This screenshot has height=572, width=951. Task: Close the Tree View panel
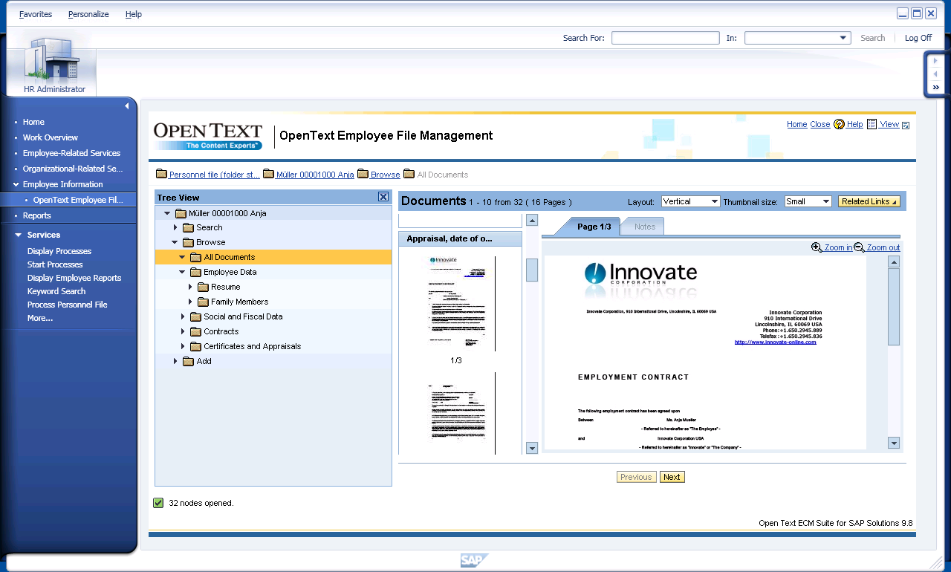click(x=383, y=197)
